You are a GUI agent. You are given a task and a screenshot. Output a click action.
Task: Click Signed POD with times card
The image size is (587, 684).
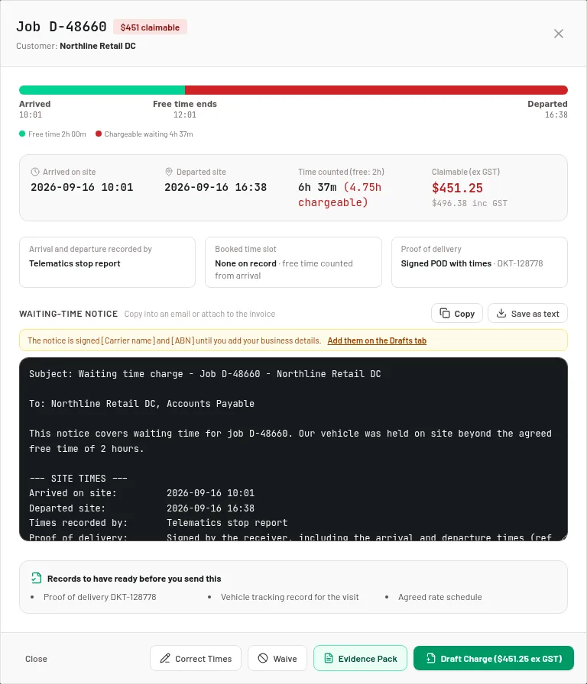click(x=479, y=262)
